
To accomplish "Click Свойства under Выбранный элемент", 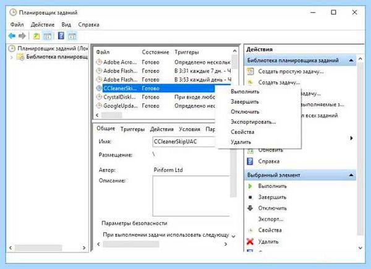I will point(270,230).
